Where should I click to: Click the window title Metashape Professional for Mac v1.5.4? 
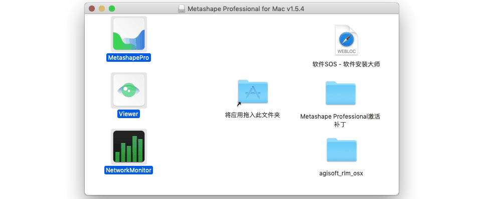(x=246, y=9)
